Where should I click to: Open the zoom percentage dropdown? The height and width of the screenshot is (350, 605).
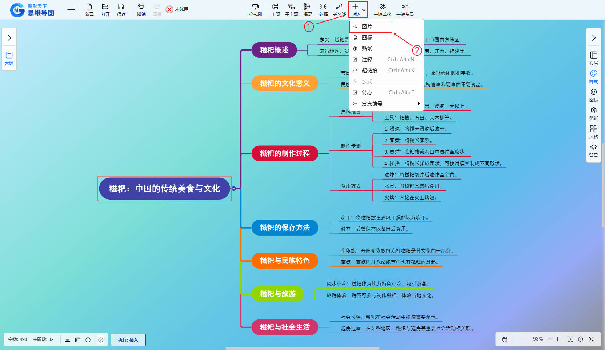tap(549, 339)
